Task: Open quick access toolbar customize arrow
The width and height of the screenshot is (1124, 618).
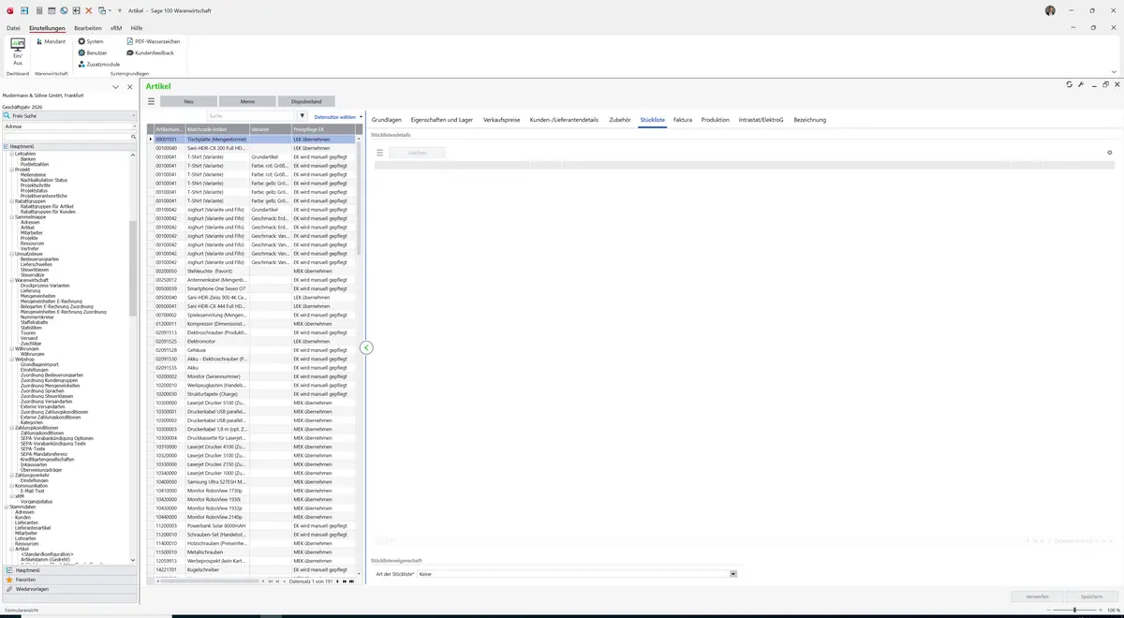Action: [x=120, y=10]
